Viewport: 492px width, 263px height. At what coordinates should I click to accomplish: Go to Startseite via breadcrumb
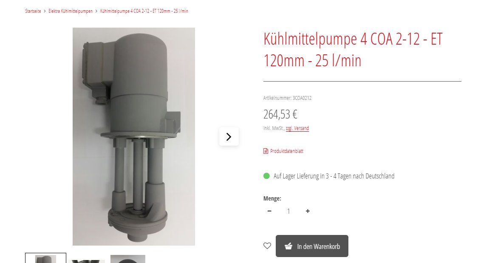33,11
